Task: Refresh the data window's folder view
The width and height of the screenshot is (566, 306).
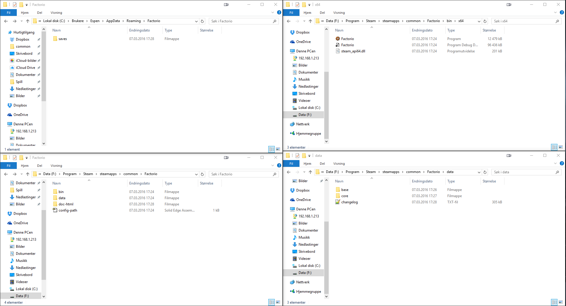Action: (485, 172)
